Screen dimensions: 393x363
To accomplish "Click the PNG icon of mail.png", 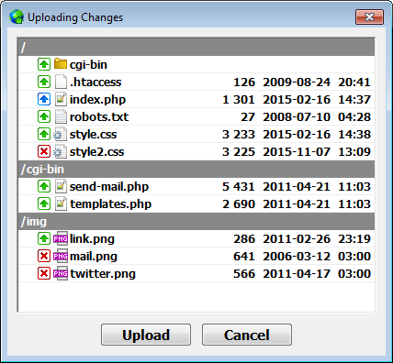I will (x=61, y=256).
